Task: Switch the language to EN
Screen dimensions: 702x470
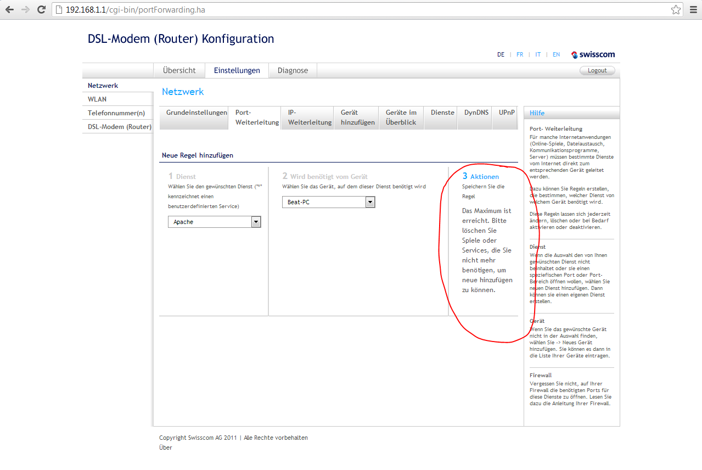Action: [556, 55]
